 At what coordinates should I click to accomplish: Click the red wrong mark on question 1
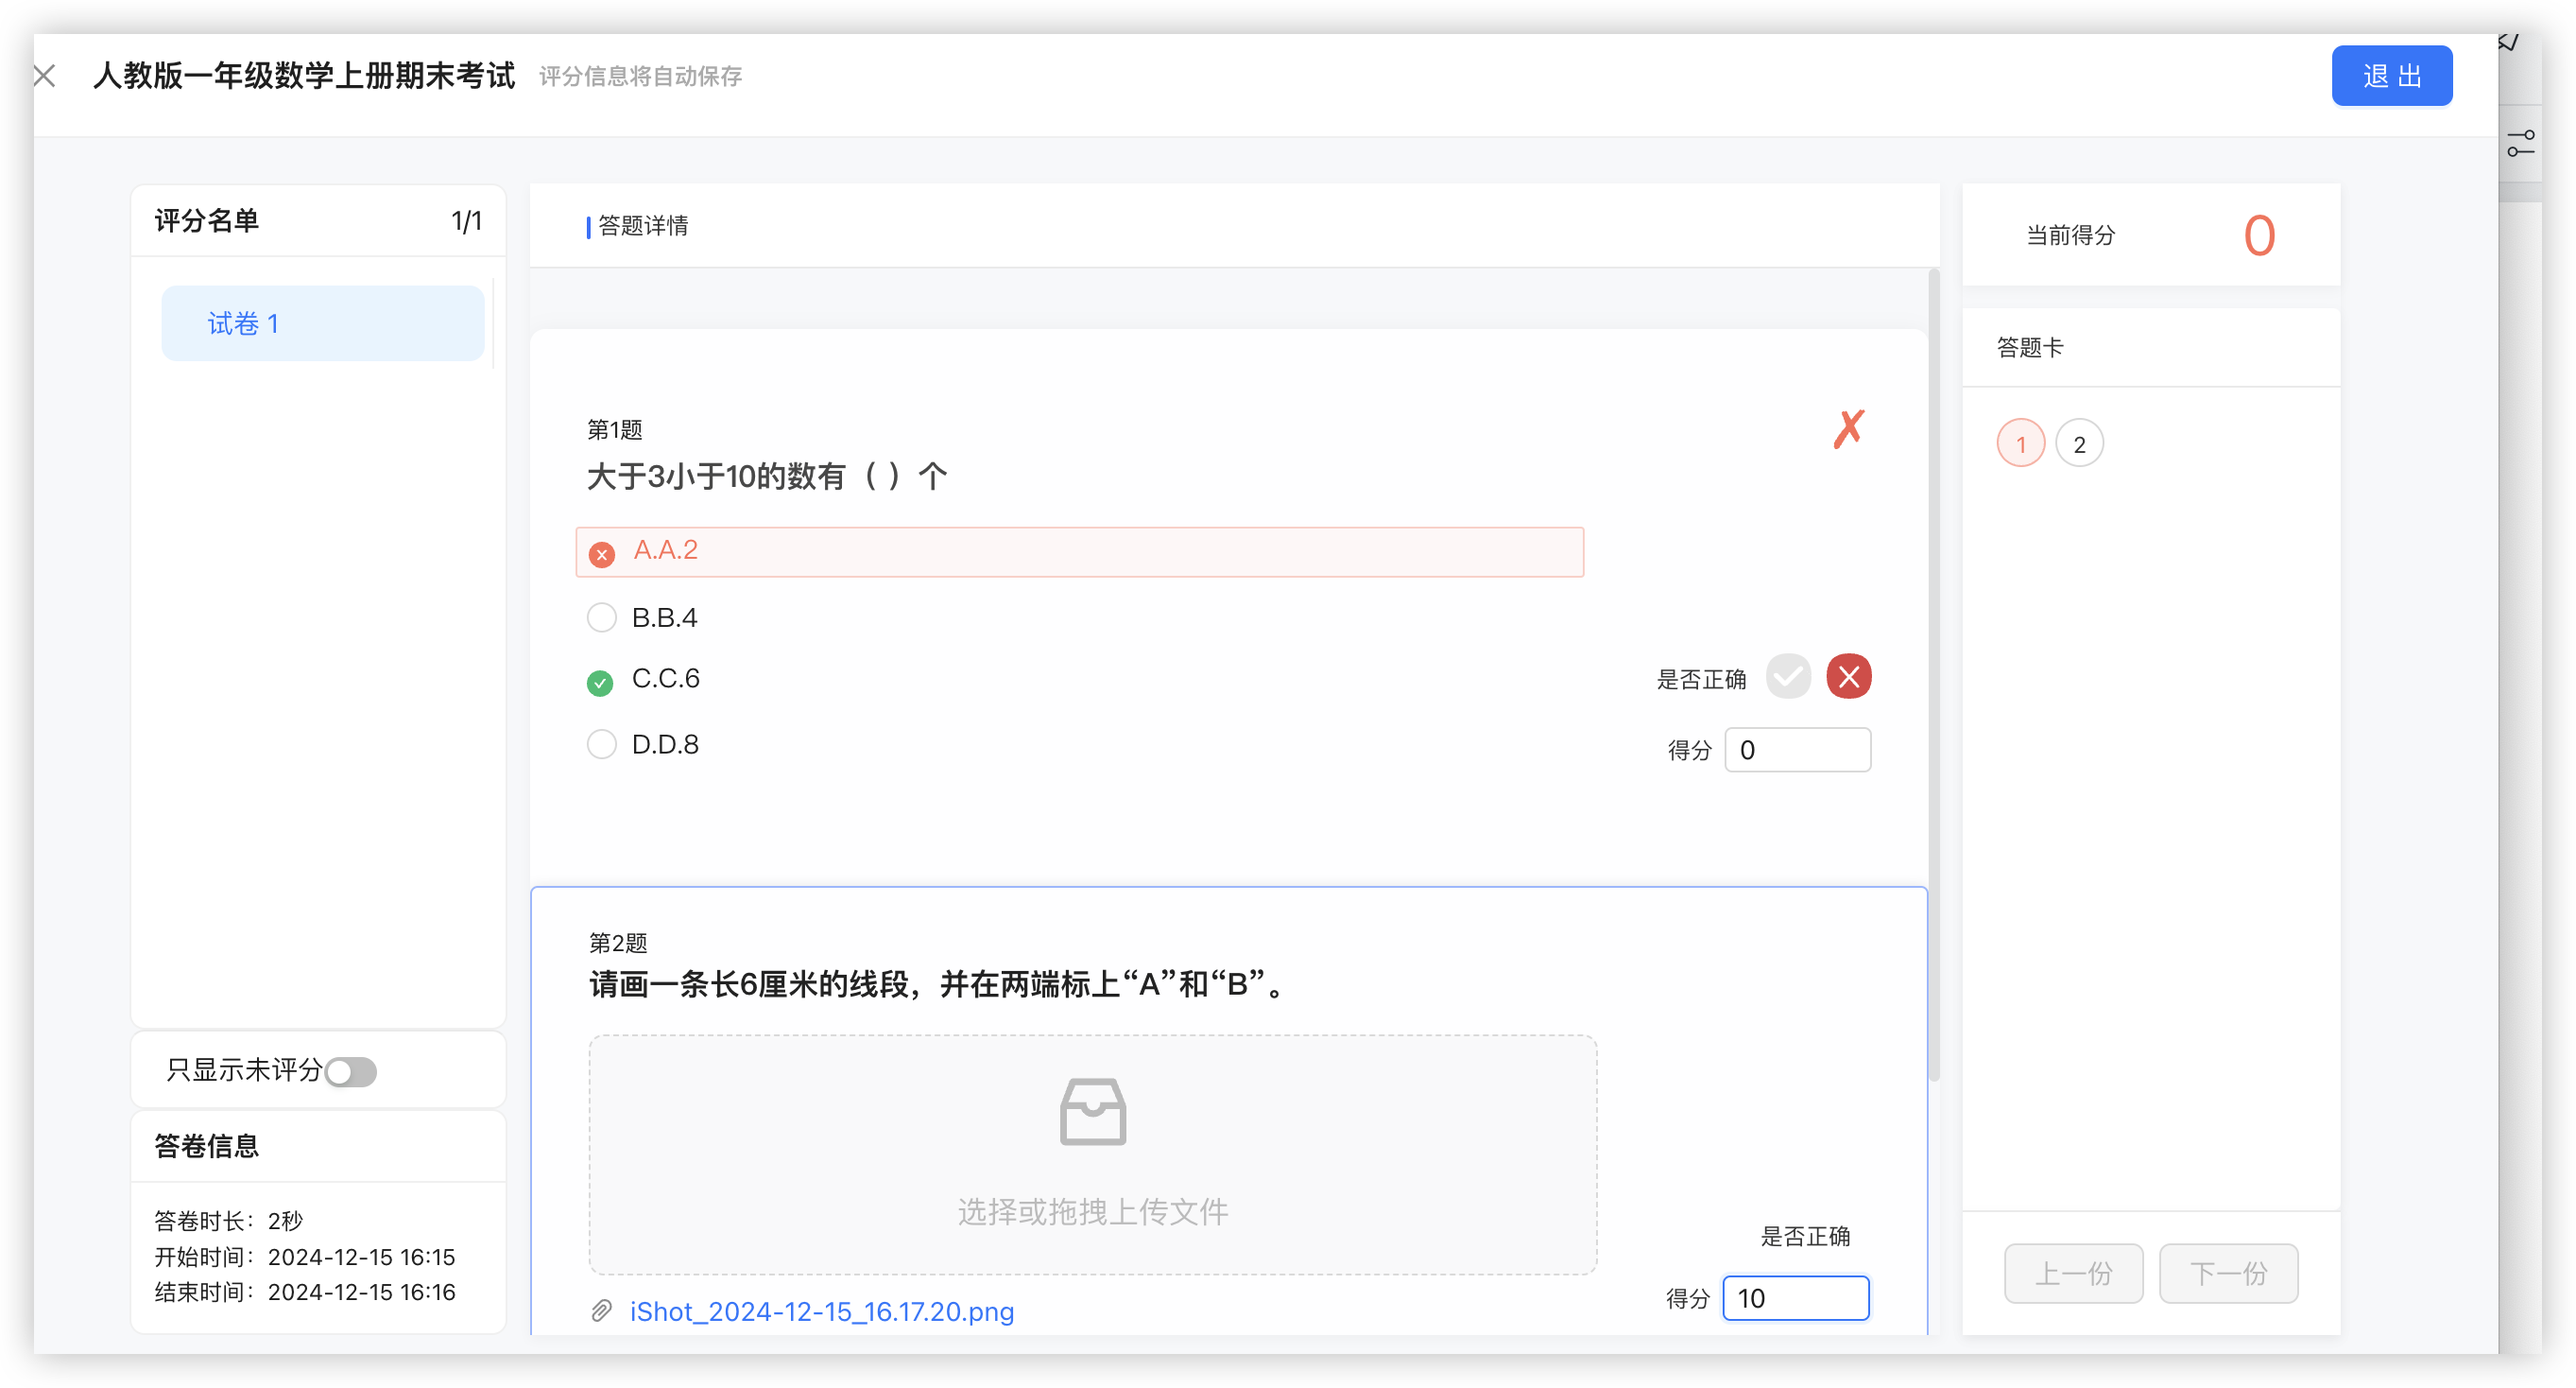[1848, 429]
